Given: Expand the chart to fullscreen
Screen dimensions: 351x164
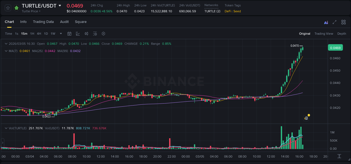Looking at the screenshot, I should pos(334,22).
